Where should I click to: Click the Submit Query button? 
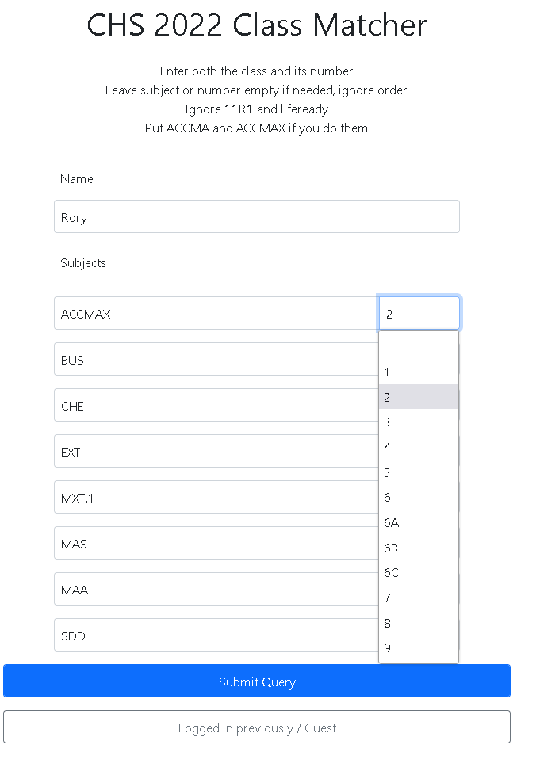pos(257,681)
